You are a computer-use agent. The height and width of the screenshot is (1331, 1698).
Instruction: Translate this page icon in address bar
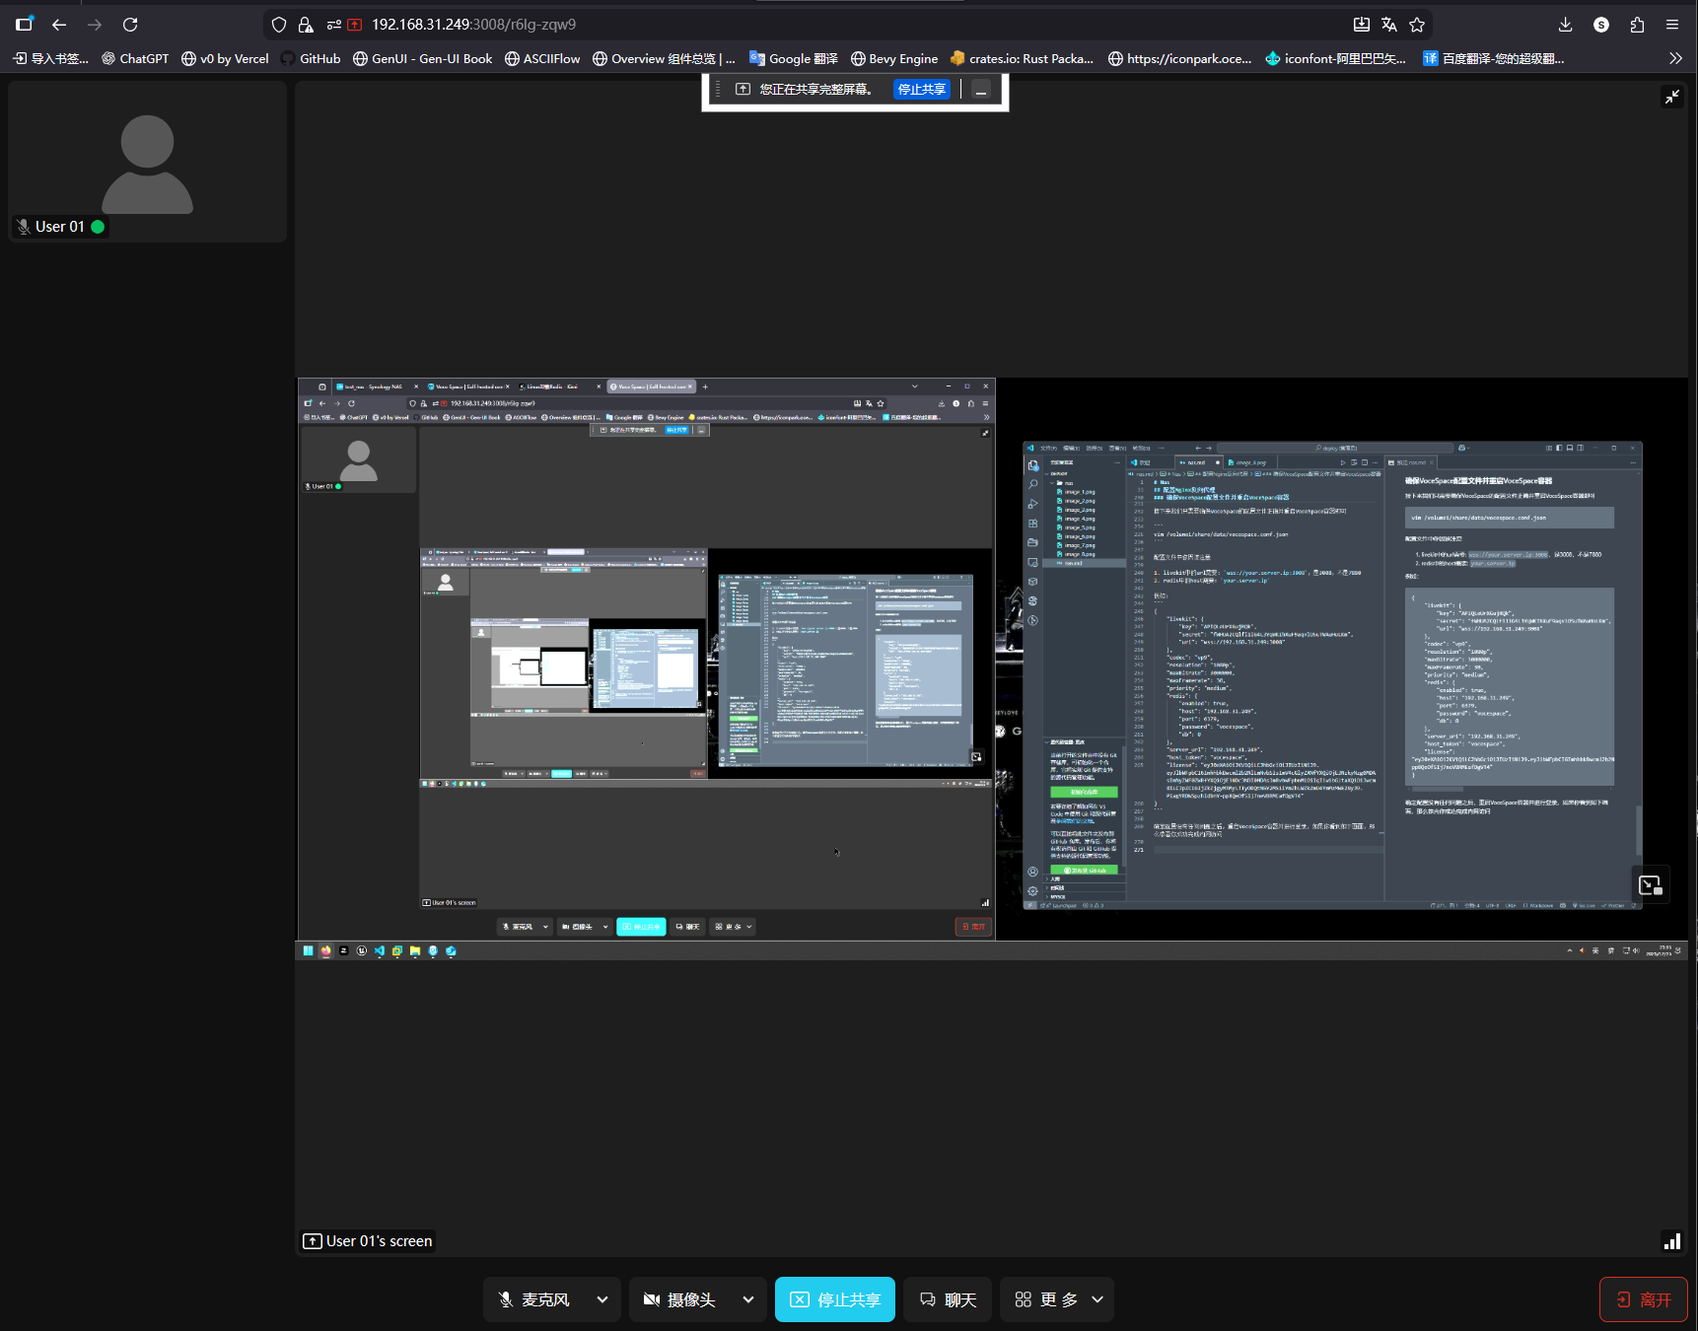click(1389, 25)
